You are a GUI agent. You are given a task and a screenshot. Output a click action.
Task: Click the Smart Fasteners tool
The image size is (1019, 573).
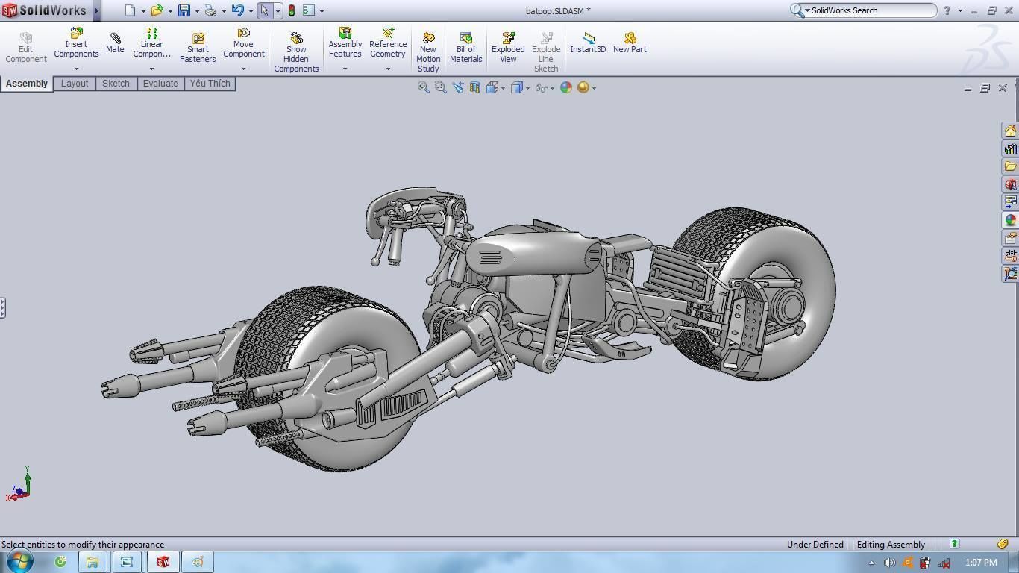(x=198, y=47)
